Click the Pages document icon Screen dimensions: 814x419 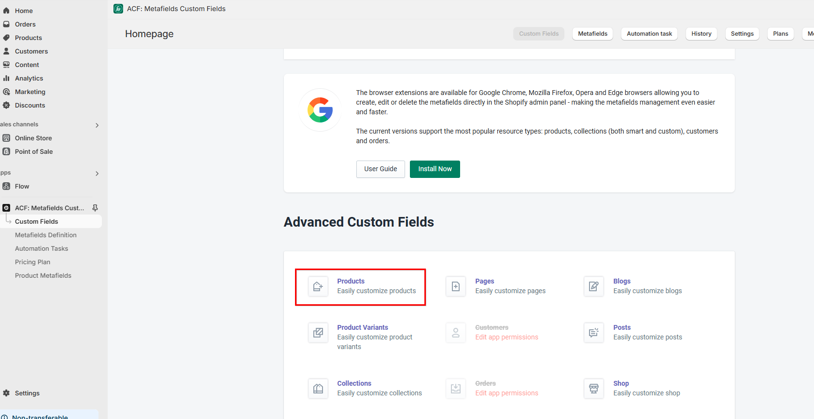tap(456, 286)
